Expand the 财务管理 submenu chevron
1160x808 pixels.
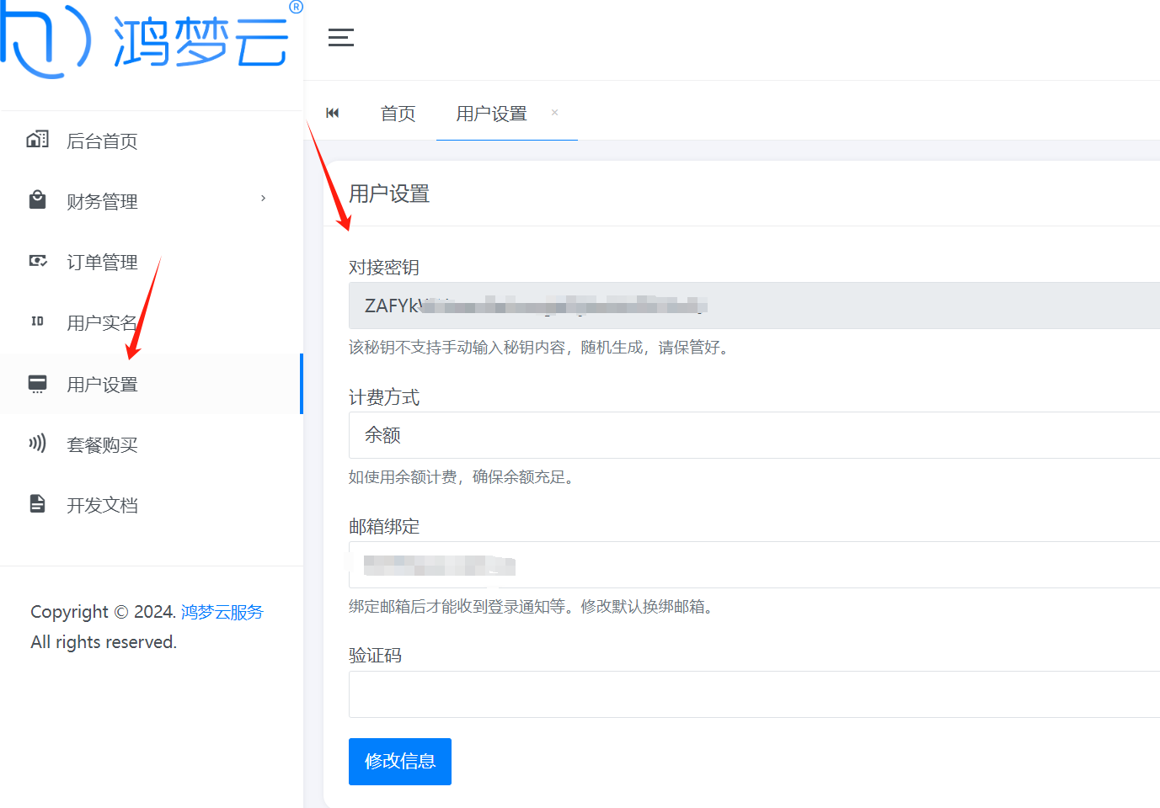(x=263, y=199)
